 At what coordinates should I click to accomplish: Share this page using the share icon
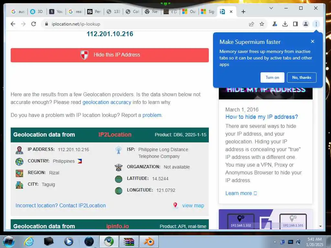pyautogui.click(x=251, y=24)
